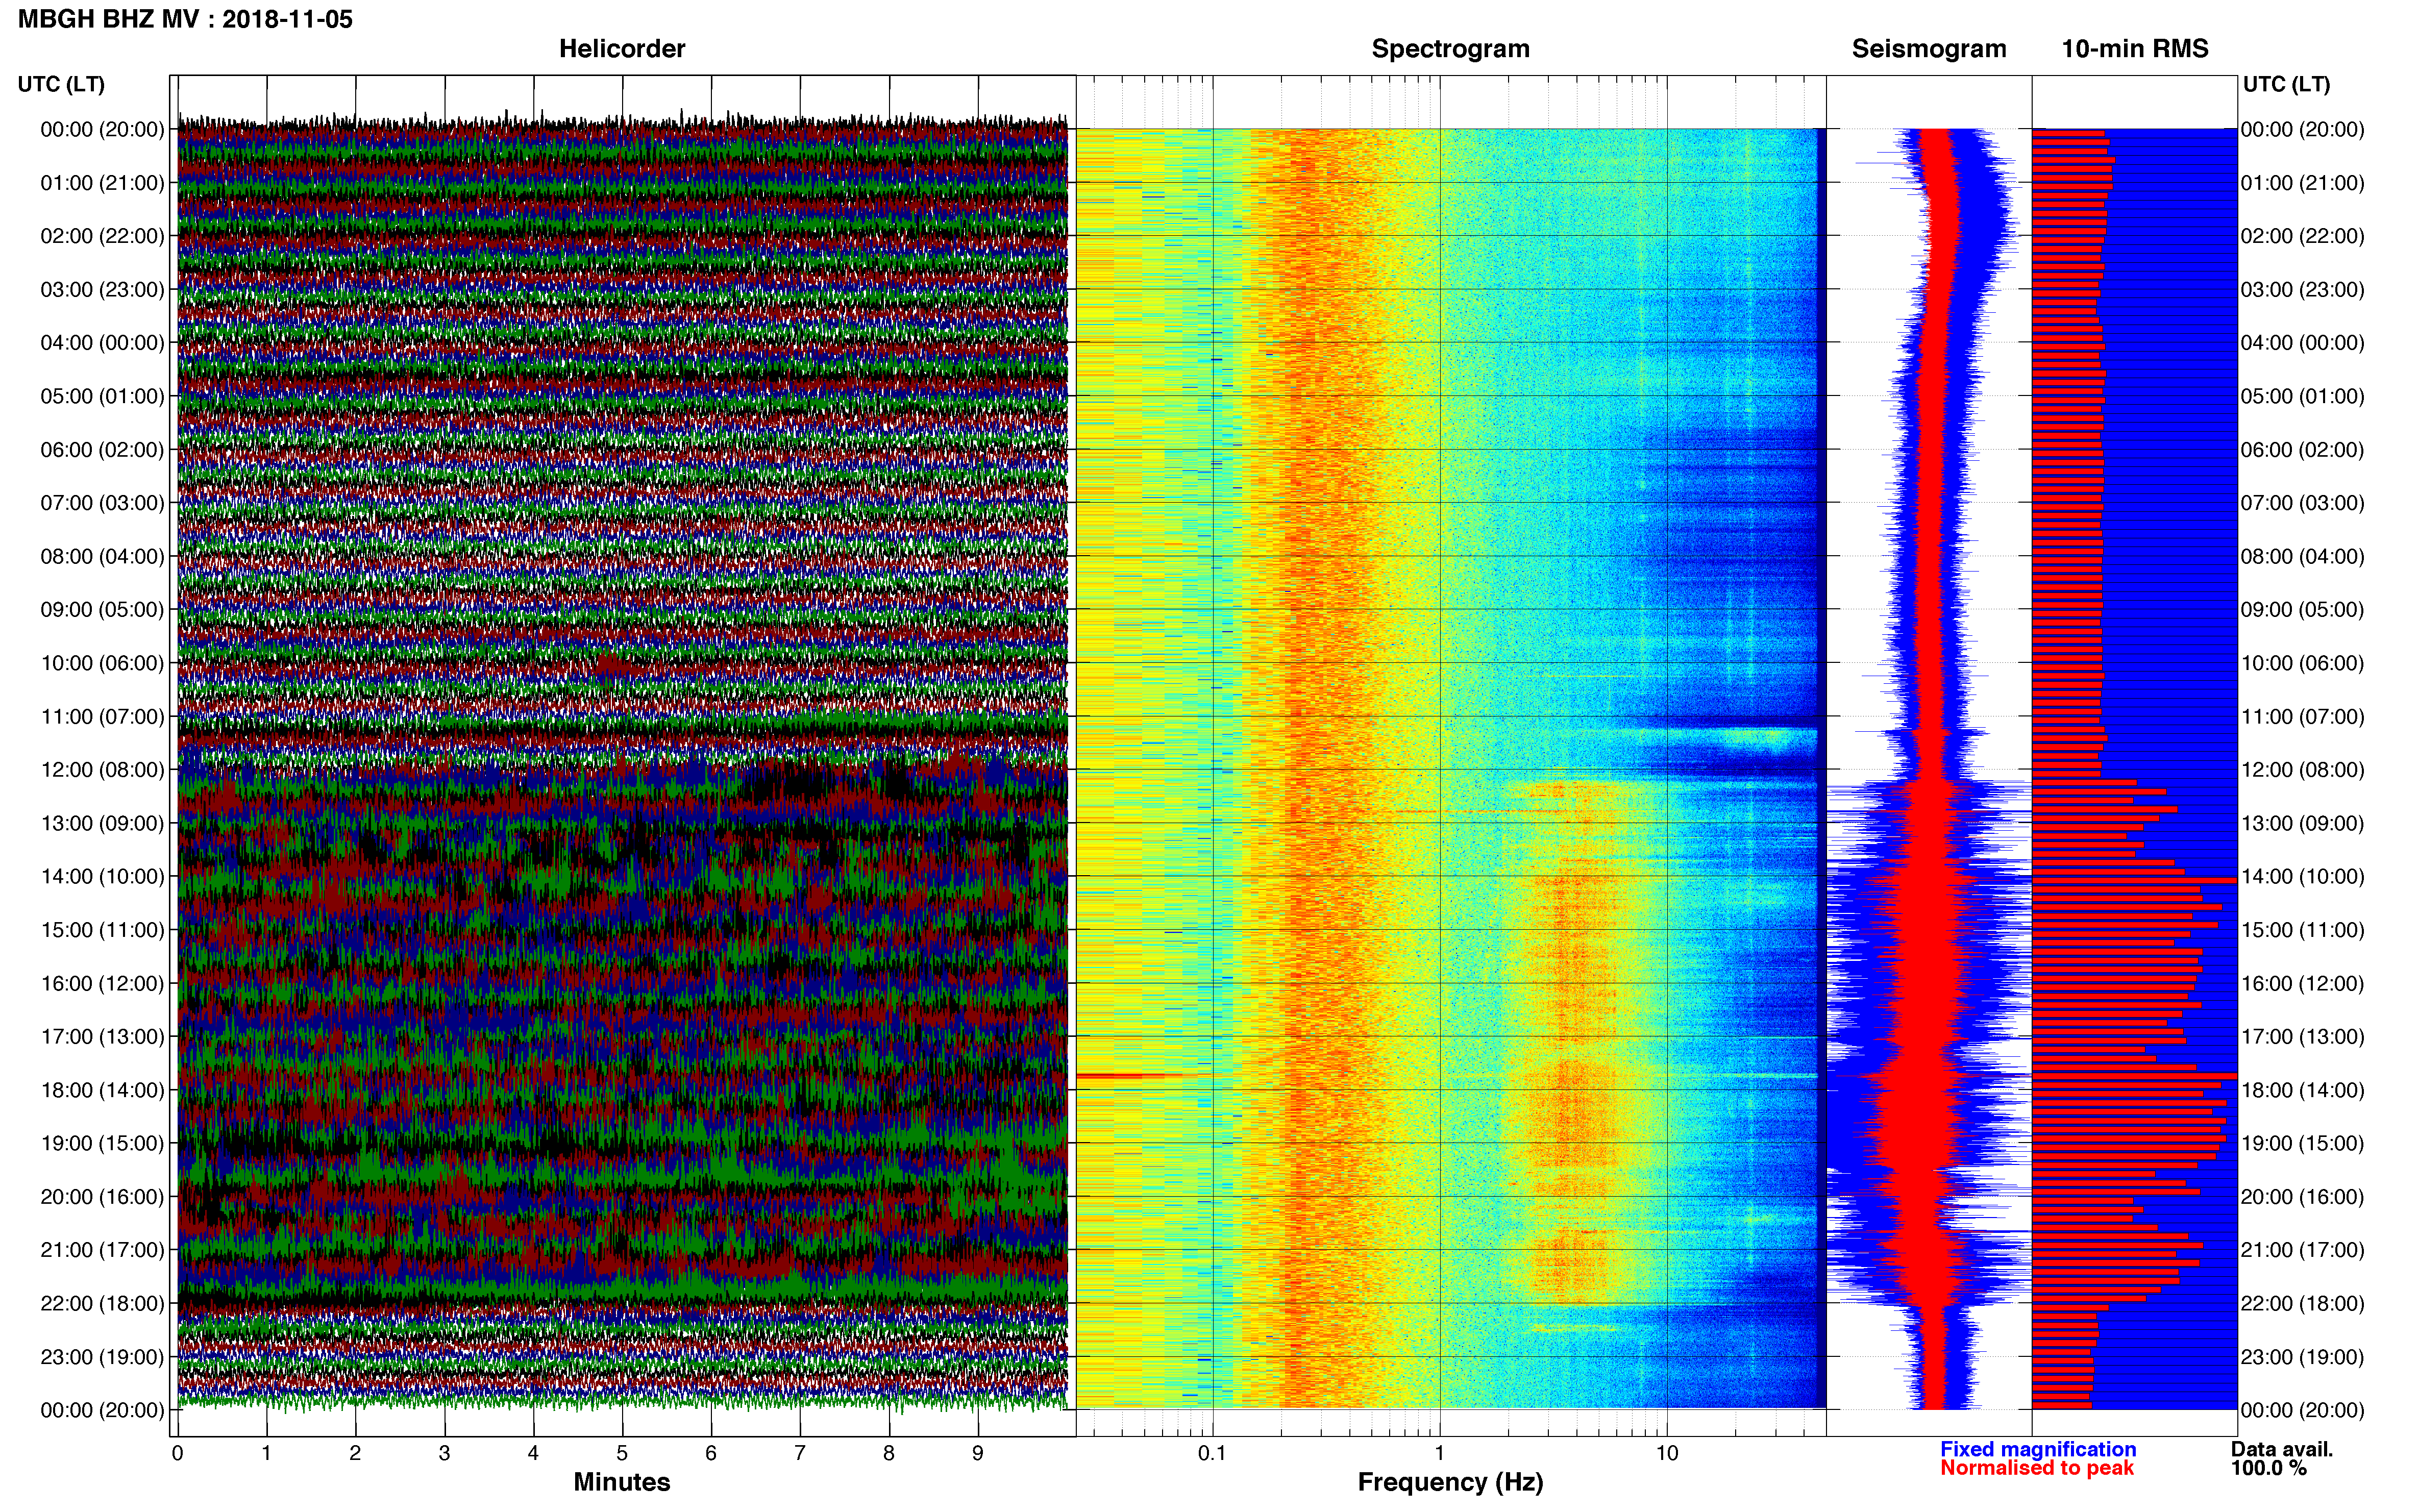The image size is (2419, 1512).
Task: Click the '0.1' frequency axis tick label
Action: (1212, 1454)
